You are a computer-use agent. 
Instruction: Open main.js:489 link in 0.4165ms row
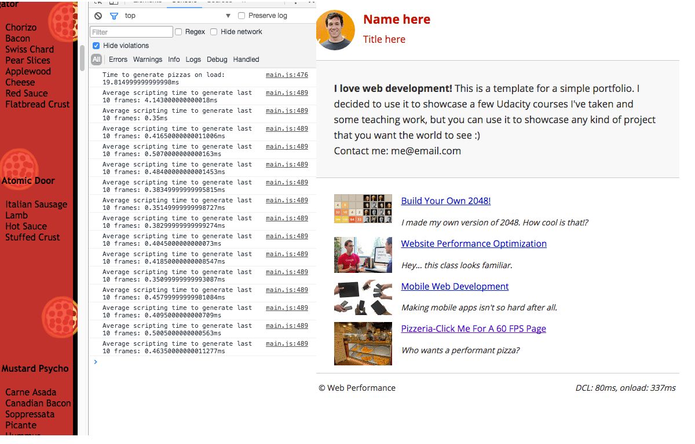click(x=287, y=129)
